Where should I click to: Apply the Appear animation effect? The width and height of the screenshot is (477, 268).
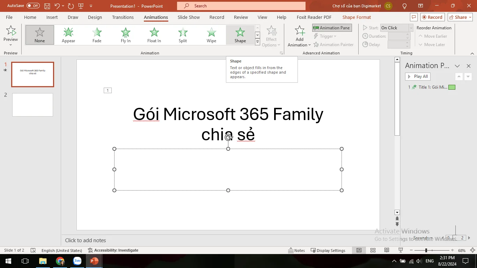pos(68,35)
